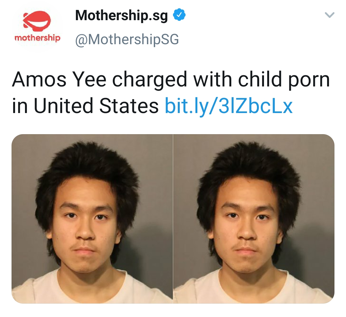Click the red blimp logo graphic
Screen dimensions: 346x317
(37, 21)
